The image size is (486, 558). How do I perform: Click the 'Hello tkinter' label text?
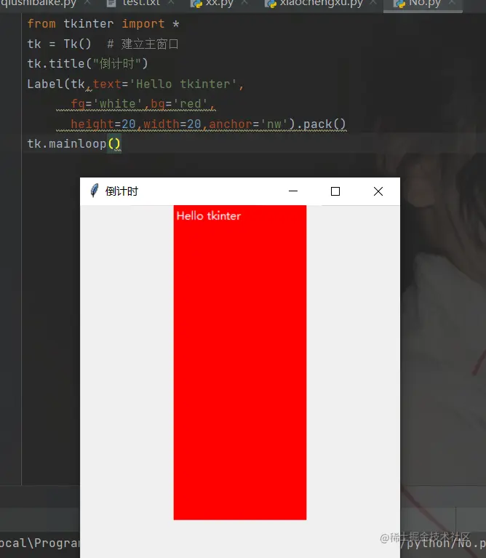(209, 215)
